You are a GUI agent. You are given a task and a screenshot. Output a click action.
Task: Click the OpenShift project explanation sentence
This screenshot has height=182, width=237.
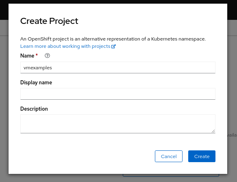coord(113,39)
